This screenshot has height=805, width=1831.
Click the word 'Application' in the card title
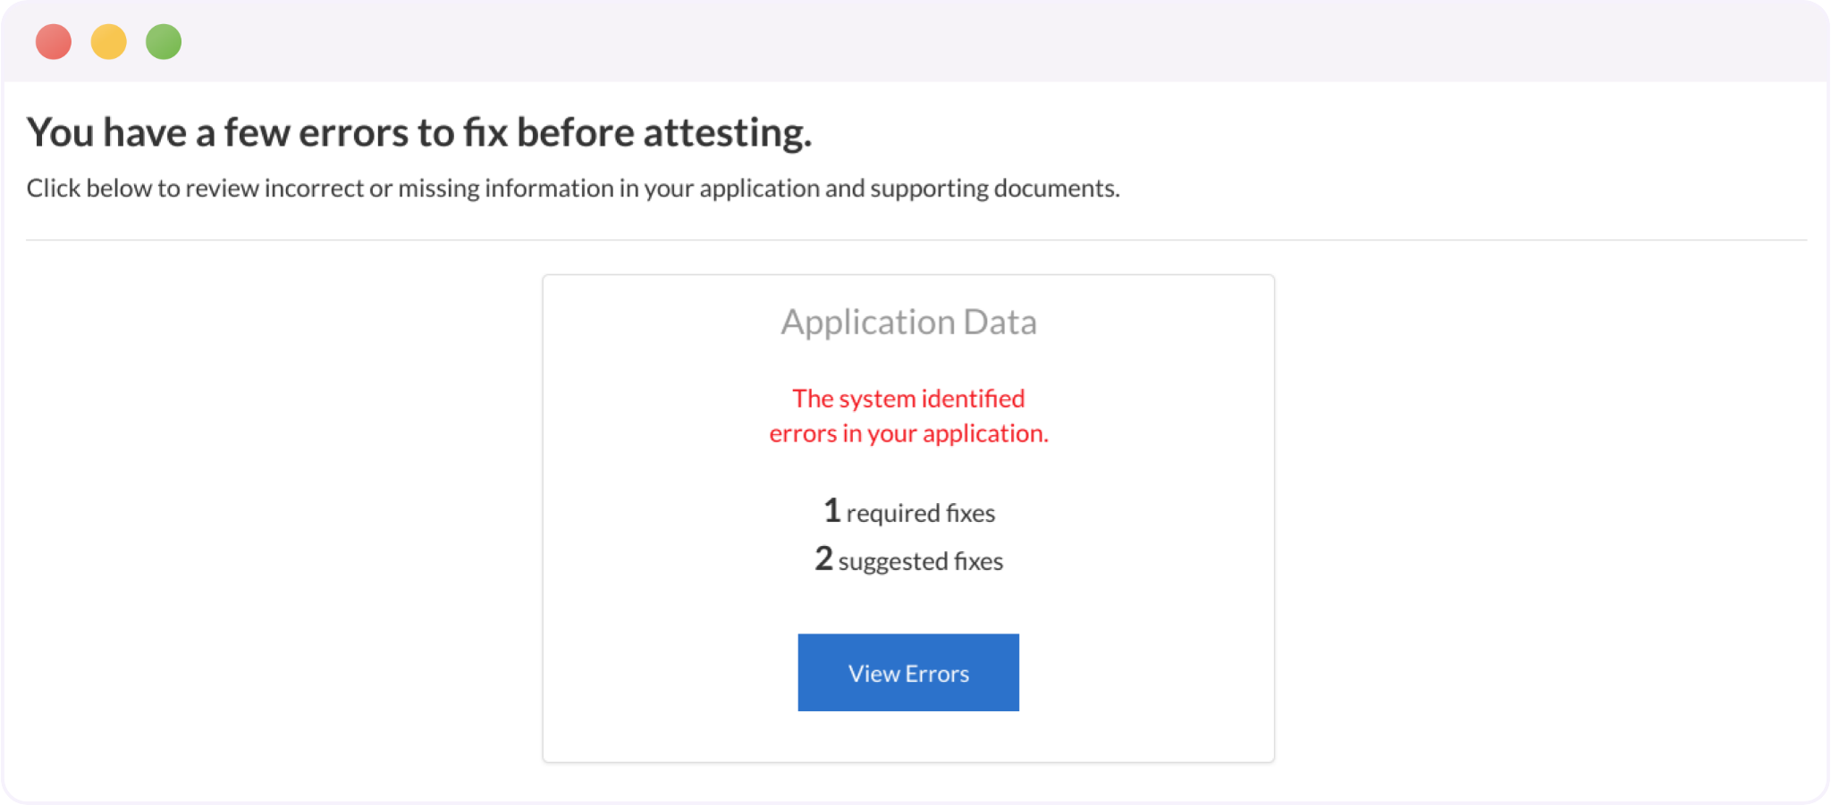868,322
